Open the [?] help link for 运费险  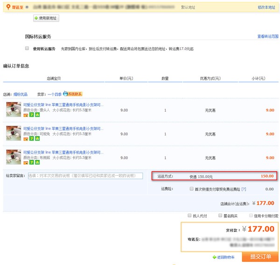pyautogui.click(x=244, y=189)
